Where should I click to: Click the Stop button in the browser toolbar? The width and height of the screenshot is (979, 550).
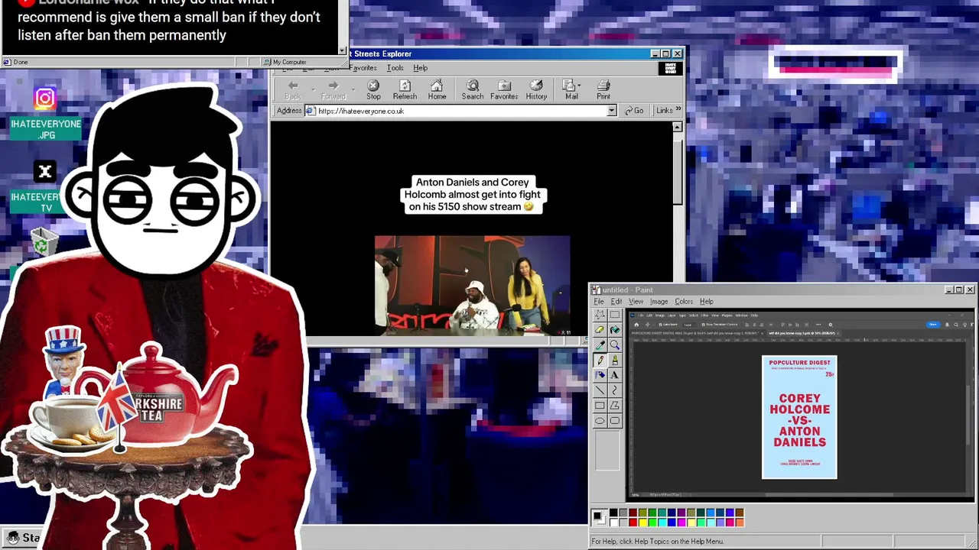pos(373,89)
